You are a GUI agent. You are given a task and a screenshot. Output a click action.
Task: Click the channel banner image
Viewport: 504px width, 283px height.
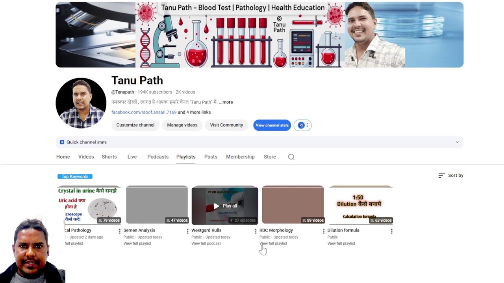[259, 35]
